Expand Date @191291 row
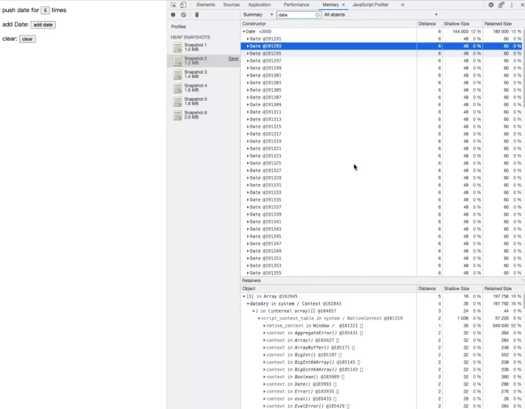Viewport: 525px width, 409px height. (248, 39)
